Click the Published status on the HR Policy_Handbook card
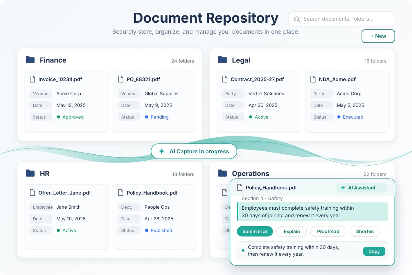 [159, 230]
